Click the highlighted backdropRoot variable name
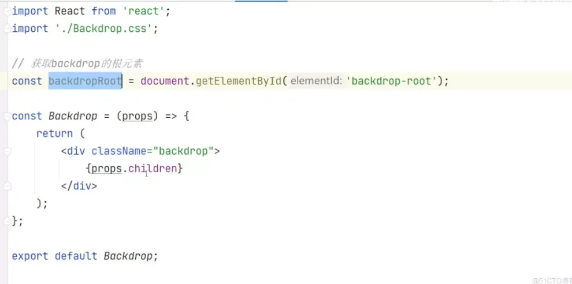This screenshot has height=284, width=572. coord(85,81)
